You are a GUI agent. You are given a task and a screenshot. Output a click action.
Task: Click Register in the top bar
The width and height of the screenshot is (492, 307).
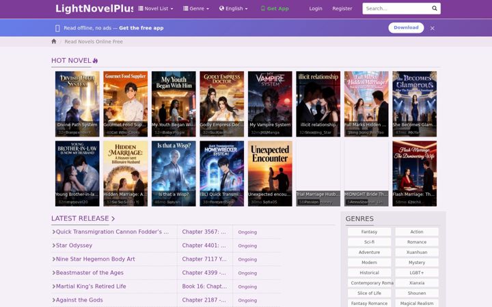pyautogui.click(x=342, y=8)
